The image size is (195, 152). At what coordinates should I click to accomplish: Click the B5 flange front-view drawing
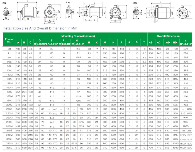click(x=184, y=13)
